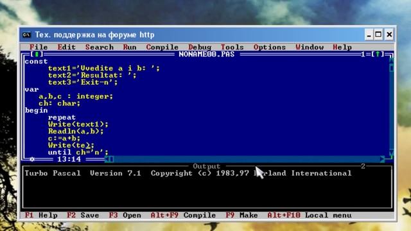Open the Edit menu
This screenshot has width=411, height=231.
pyautogui.click(x=66, y=47)
